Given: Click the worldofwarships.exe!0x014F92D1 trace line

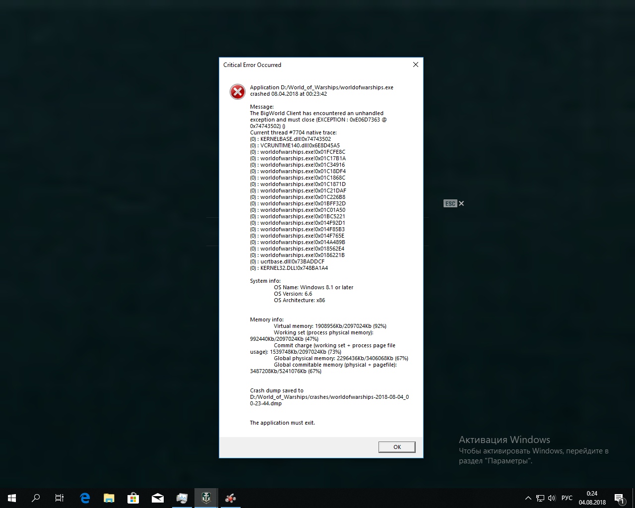Looking at the screenshot, I should click(298, 223).
